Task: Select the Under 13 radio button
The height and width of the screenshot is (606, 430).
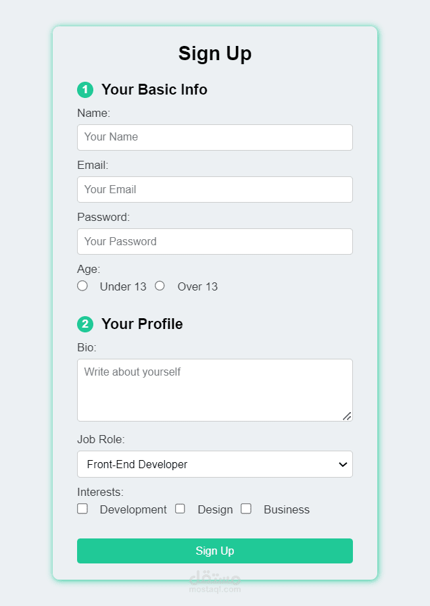Action: (82, 286)
